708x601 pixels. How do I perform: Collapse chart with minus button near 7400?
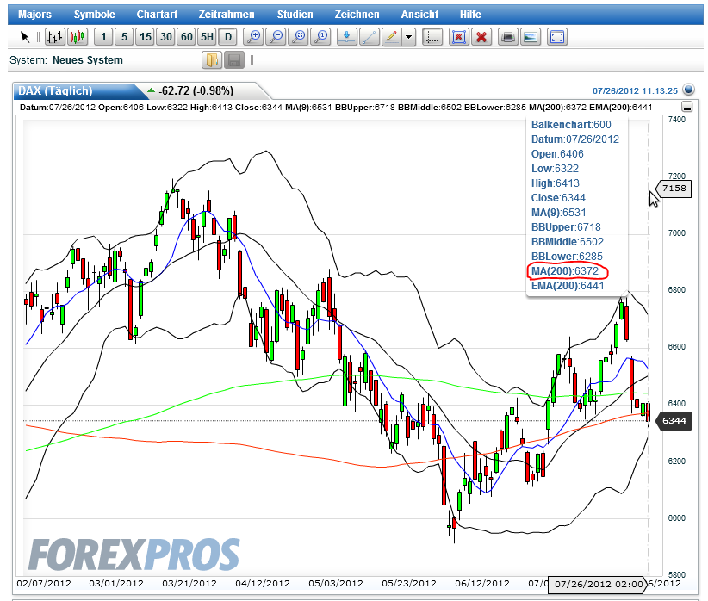(x=687, y=107)
